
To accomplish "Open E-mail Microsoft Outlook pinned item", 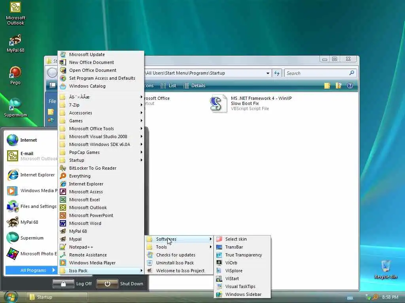I will pyautogui.click(x=31, y=156).
